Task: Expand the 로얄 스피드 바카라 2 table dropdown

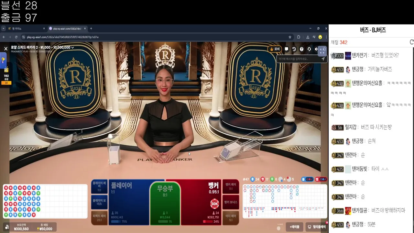Action: click(x=72, y=48)
